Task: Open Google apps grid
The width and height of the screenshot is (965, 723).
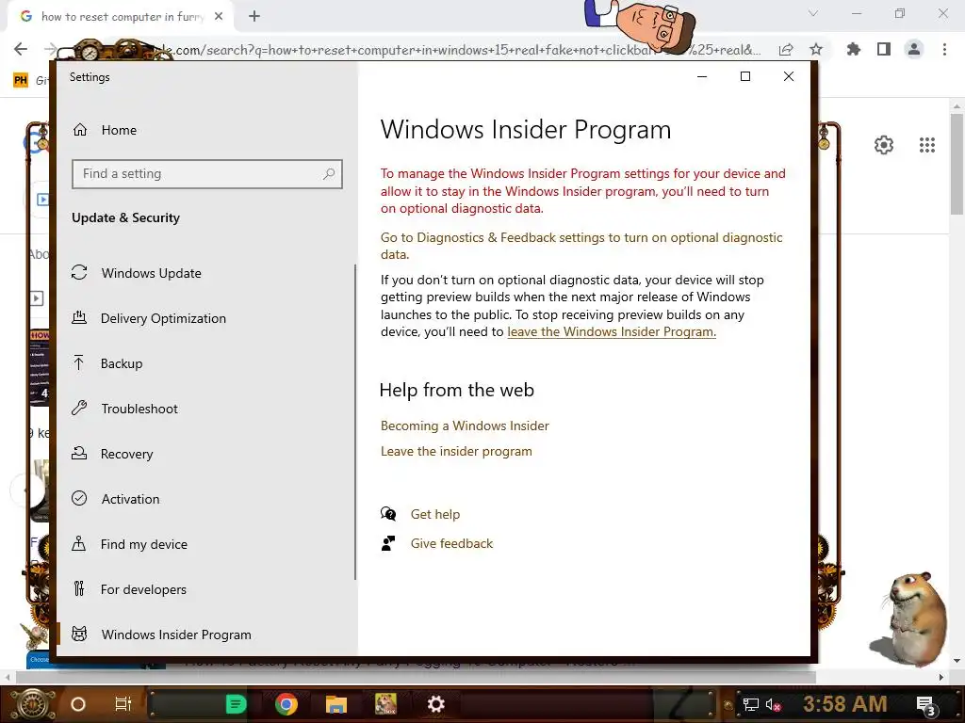Action: pos(927,145)
